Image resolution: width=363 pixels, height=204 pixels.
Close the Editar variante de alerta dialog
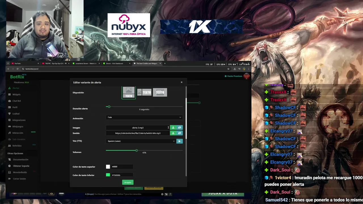(181, 82)
